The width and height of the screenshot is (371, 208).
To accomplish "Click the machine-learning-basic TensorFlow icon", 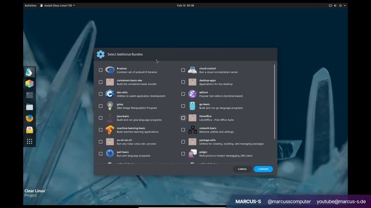I will coord(110,130).
